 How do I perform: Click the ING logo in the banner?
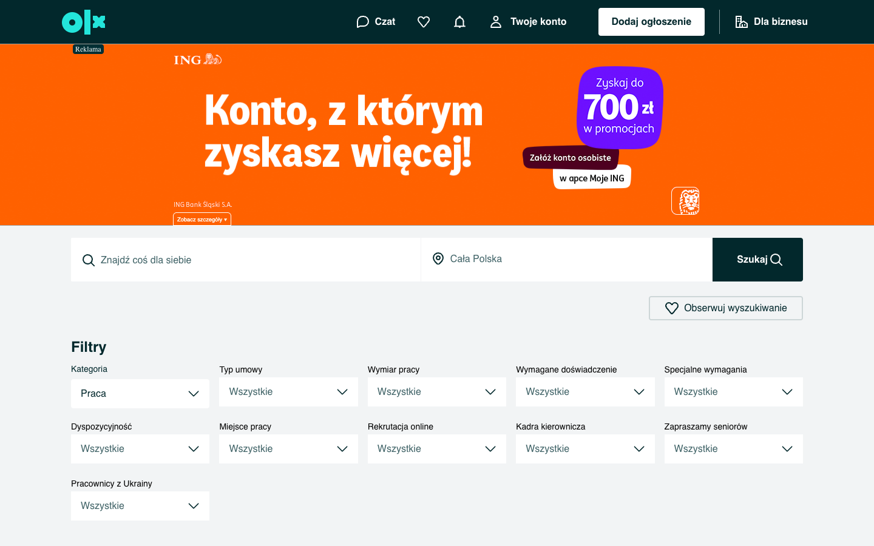(198, 59)
